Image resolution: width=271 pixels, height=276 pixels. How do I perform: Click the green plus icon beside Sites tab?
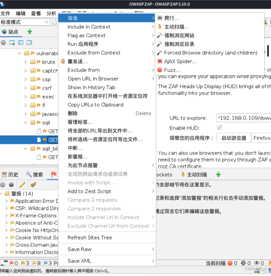click(x=29, y=32)
